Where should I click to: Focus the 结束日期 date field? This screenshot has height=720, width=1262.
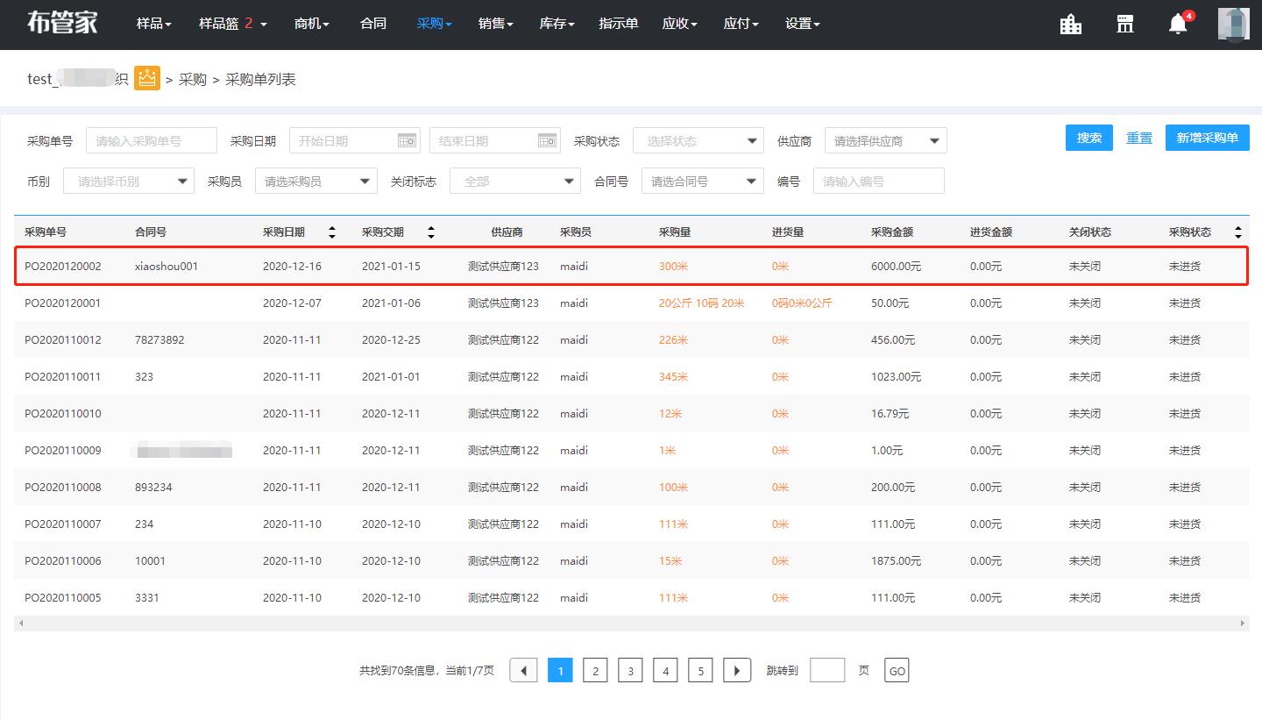click(x=495, y=140)
